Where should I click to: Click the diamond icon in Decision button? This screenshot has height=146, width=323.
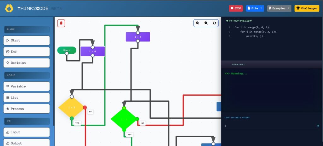click(8, 63)
